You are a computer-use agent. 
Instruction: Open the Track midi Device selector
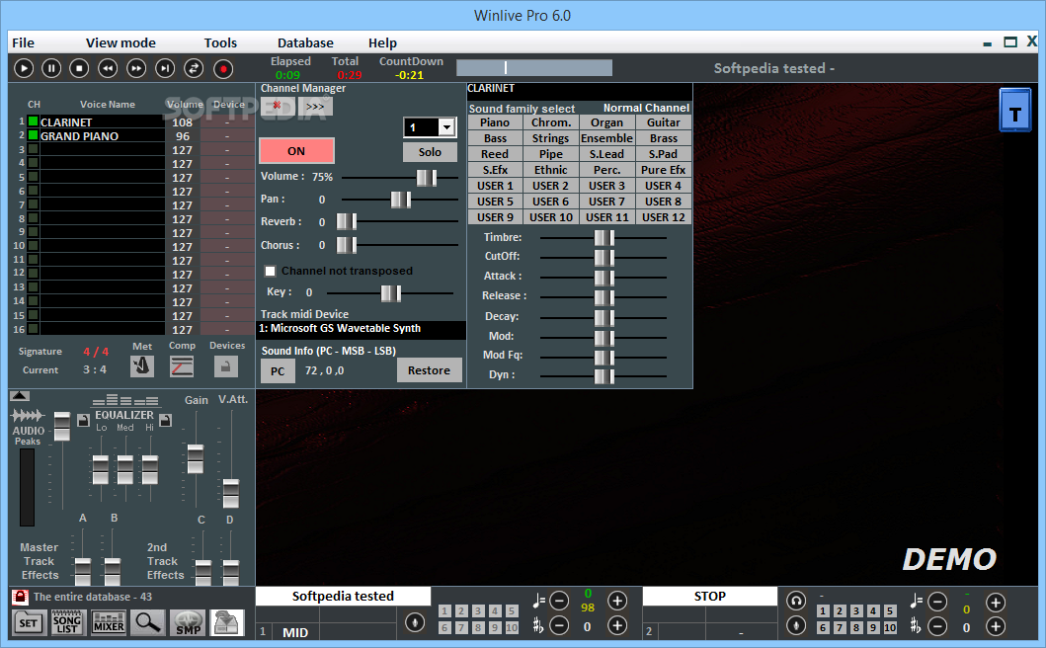[x=361, y=328]
